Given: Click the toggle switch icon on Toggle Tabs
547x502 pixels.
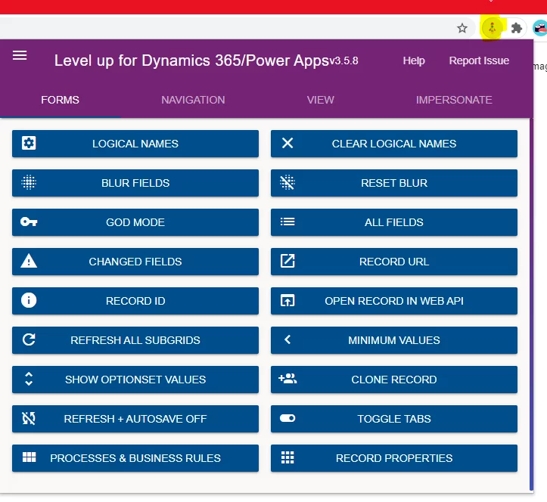Looking at the screenshot, I should [287, 418].
